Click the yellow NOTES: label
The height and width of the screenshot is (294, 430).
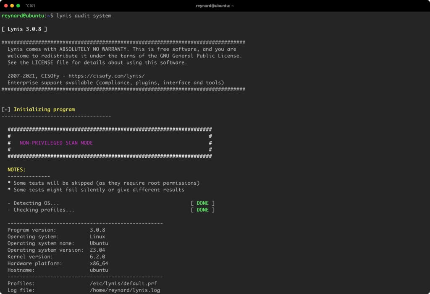pos(16,170)
